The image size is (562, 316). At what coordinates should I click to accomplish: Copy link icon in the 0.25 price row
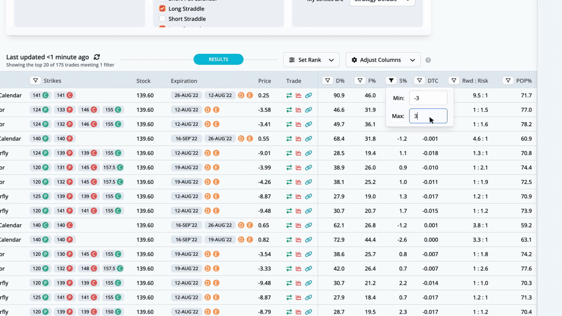tap(308, 95)
